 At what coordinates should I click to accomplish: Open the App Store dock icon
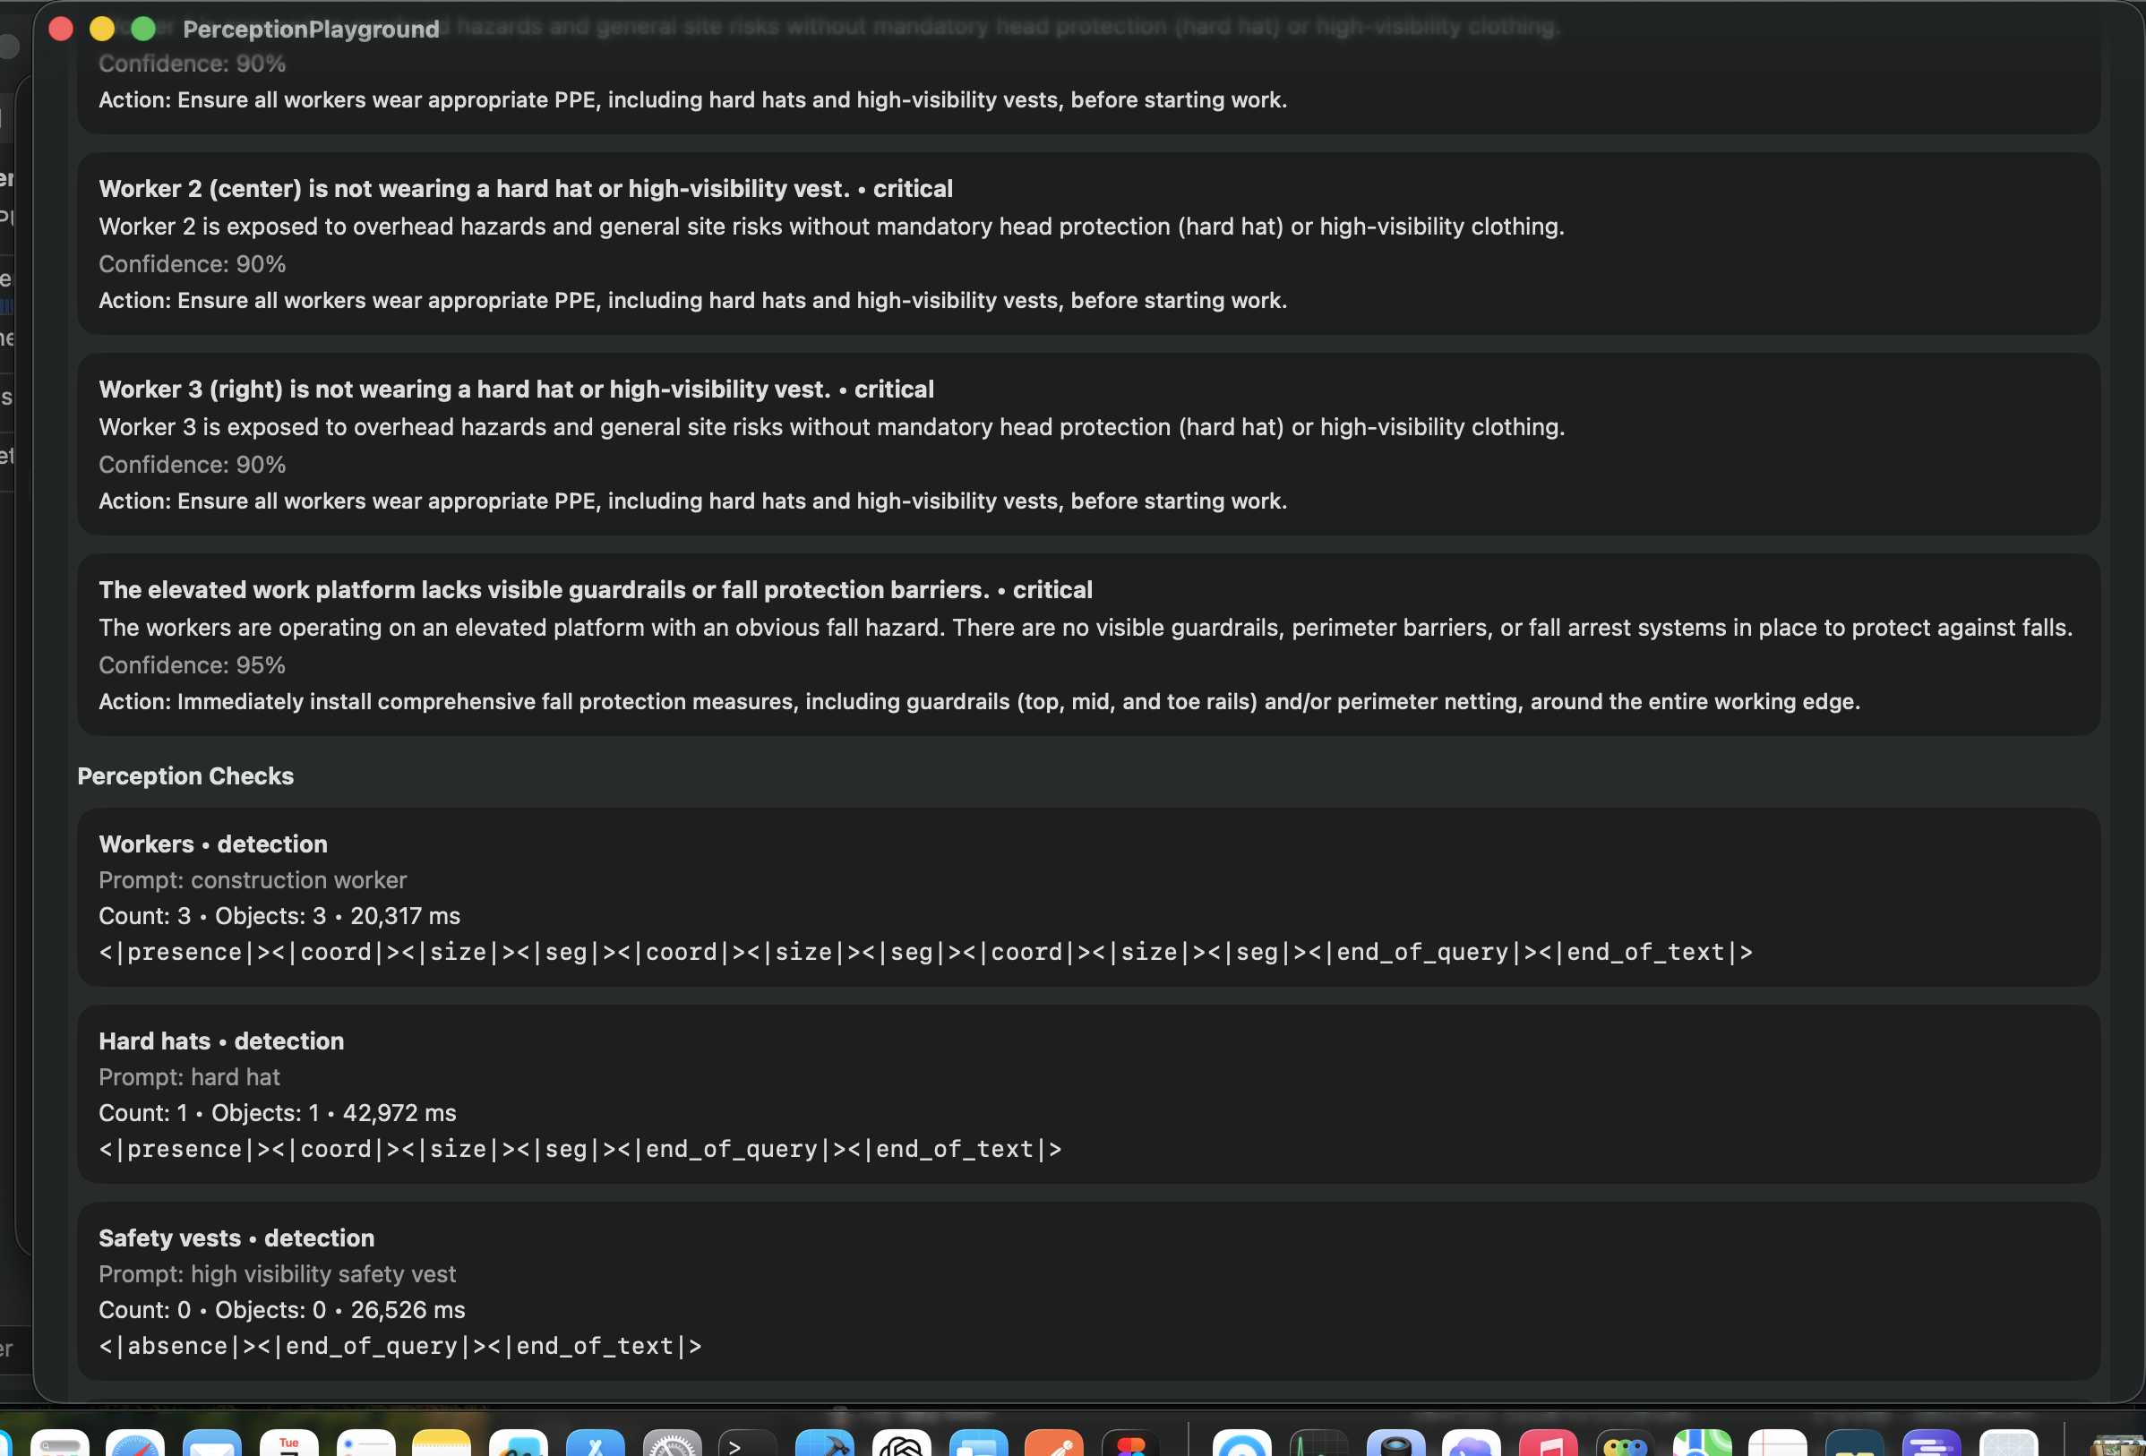click(x=595, y=1443)
